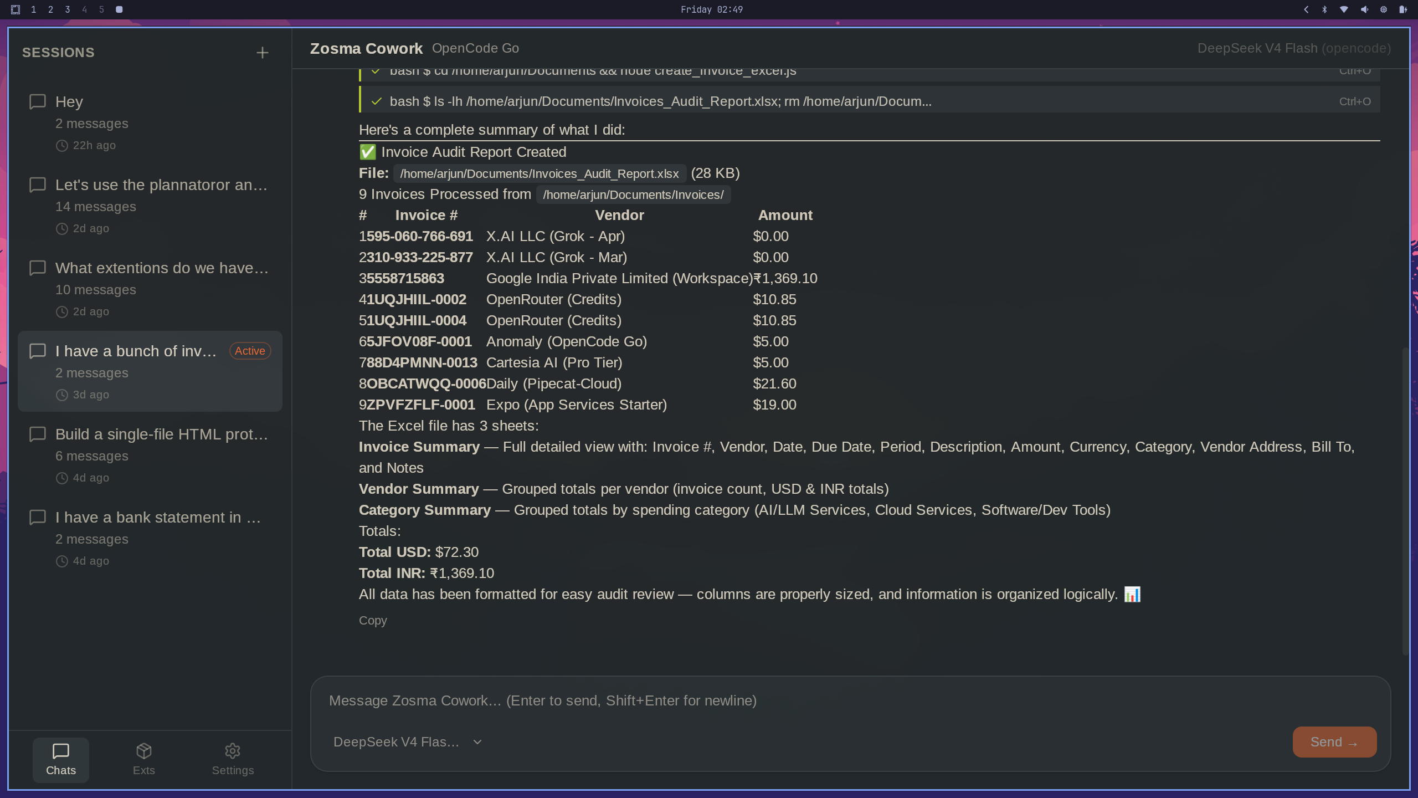The width and height of the screenshot is (1418, 798).
Task: Click the Send button
Action: [x=1334, y=742]
